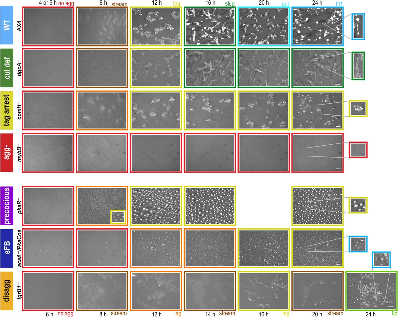Select the dgcA− 16 h slug panel
This screenshot has width=398, height=317.
coord(210,68)
